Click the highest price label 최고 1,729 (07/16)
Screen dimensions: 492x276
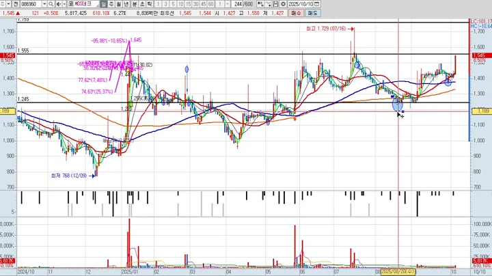click(x=326, y=29)
